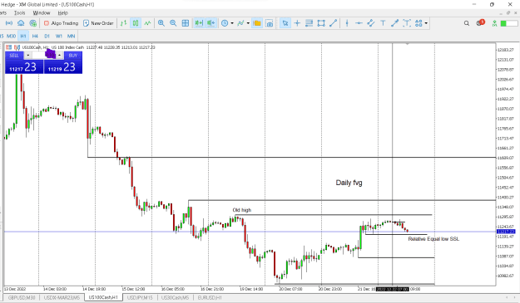Viewport: 520px width, 303px height.
Task: Open the VPS cloud icon
Action: [x=21, y=23]
